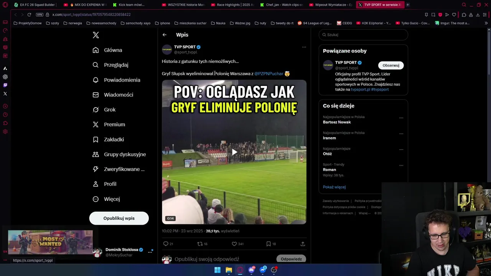Open TVP SPORT avatar in post
Viewport: 491px width, 276px height.
[x=167, y=49]
